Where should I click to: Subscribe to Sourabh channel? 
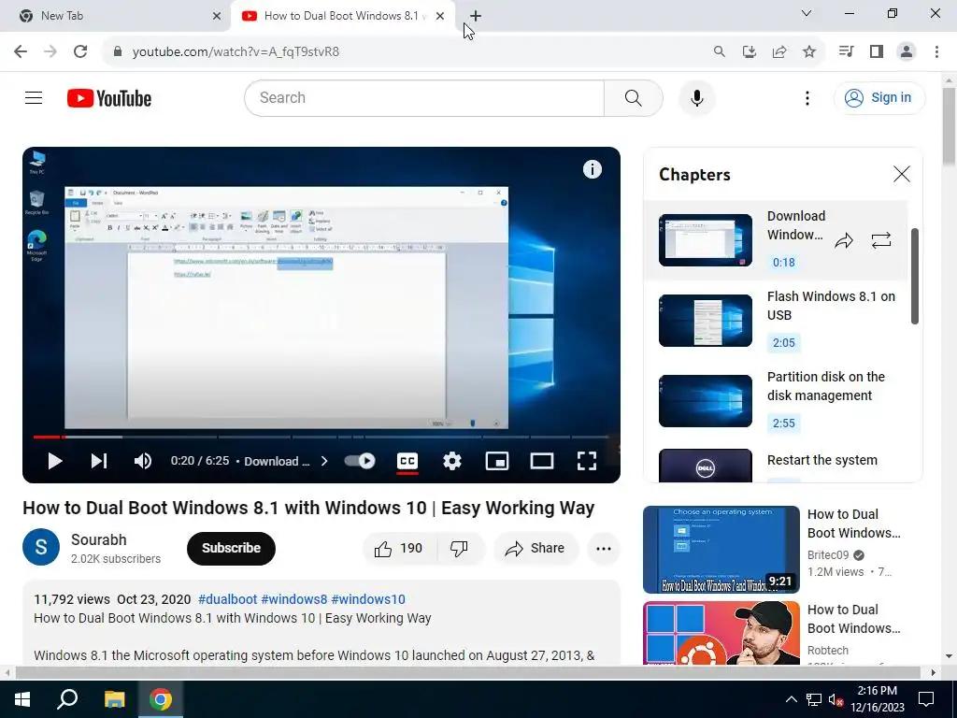231,548
